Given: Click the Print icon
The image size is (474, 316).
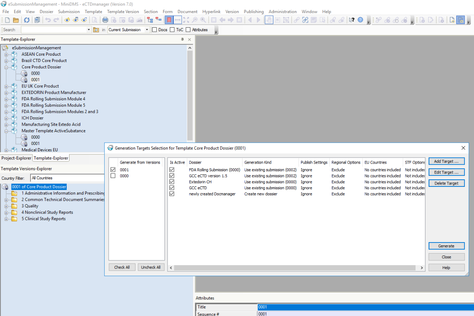Looking at the screenshot, I should pos(105,20).
